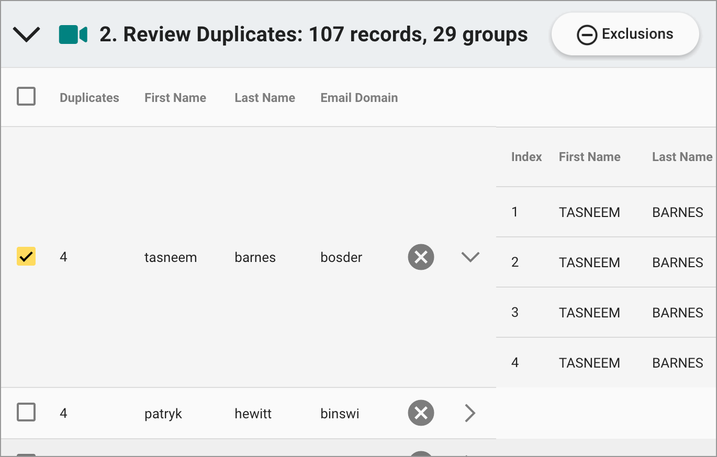This screenshot has height=457, width=717.
Task: Click BARNES in the index 1 record
Action: pyautogui.click(x=678, y=212)
